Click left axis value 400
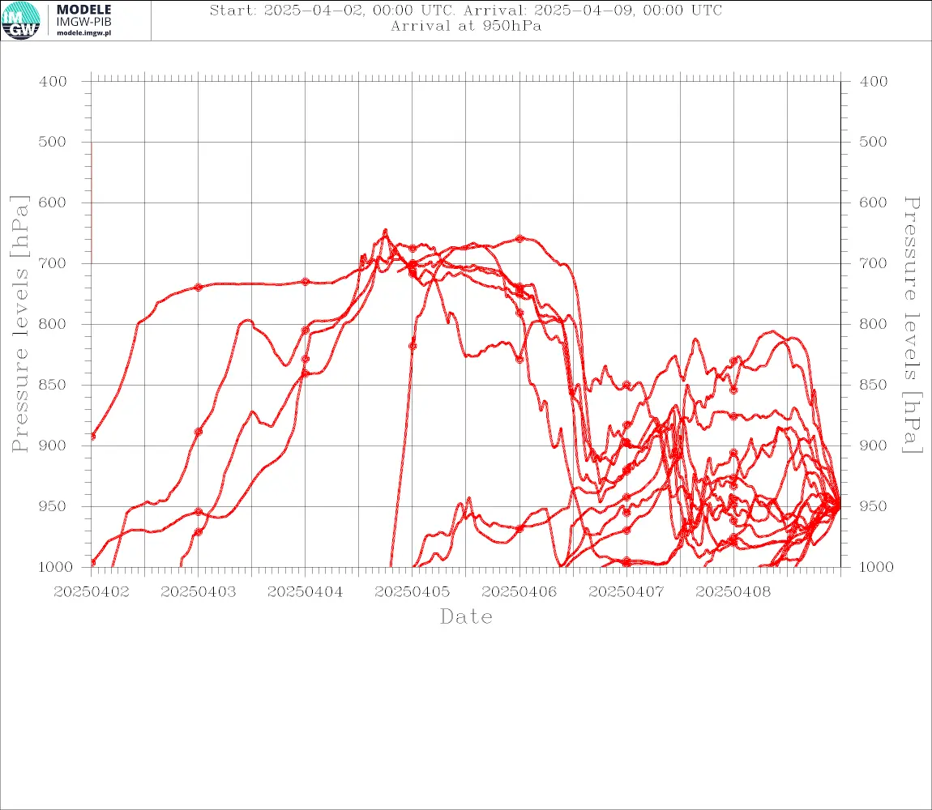The height and width of the screenshot is (810, 932). [53, 82]
